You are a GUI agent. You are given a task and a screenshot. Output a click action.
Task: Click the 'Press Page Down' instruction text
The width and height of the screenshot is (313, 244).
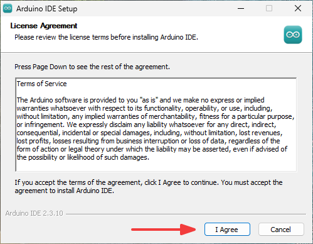click(x=92, y=67)
